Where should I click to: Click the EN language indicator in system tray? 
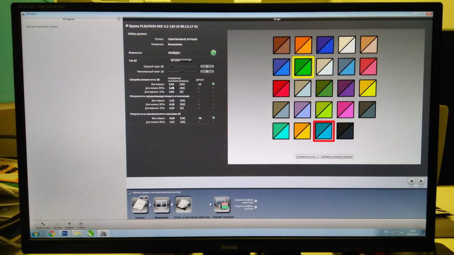386,232
